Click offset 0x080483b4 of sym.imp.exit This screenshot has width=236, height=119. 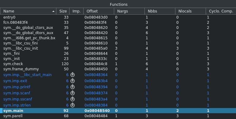[x=96, y=81]
